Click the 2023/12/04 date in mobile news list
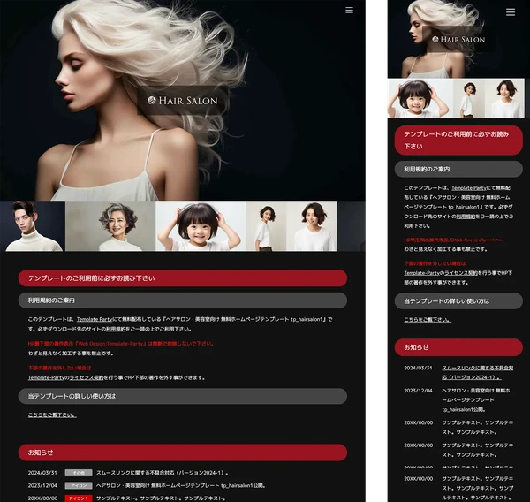The image size is (530, 502). [x=418, y=391]
